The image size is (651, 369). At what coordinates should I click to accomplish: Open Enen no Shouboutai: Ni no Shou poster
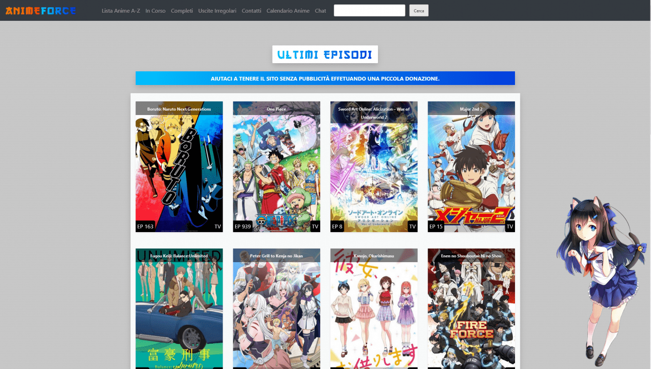coord(471,309)
